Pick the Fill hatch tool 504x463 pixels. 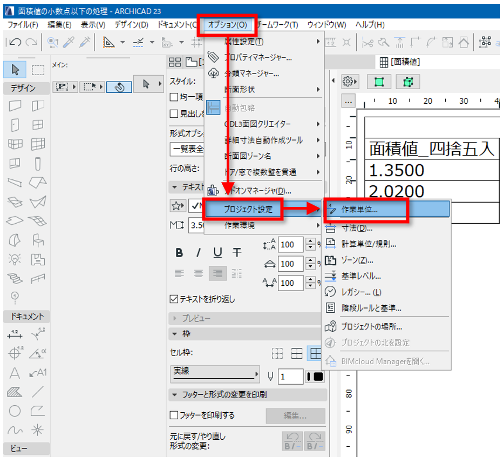[x=15, y=392]
